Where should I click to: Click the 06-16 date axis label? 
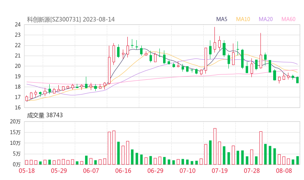pos(123,171)
